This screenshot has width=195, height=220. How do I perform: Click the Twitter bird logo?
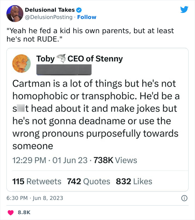[x=184, y=10]
